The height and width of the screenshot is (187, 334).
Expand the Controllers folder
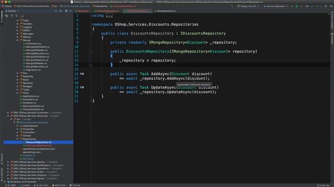click(x=17, y=132)
